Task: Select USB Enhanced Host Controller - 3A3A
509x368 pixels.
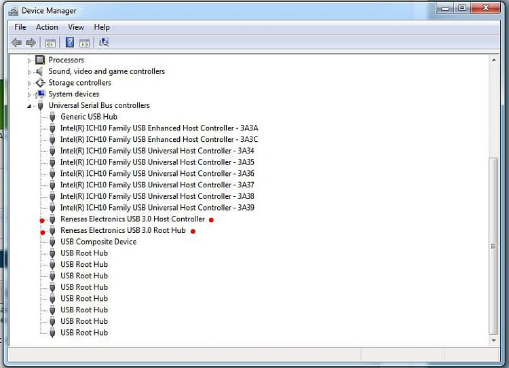Action: 159,128
